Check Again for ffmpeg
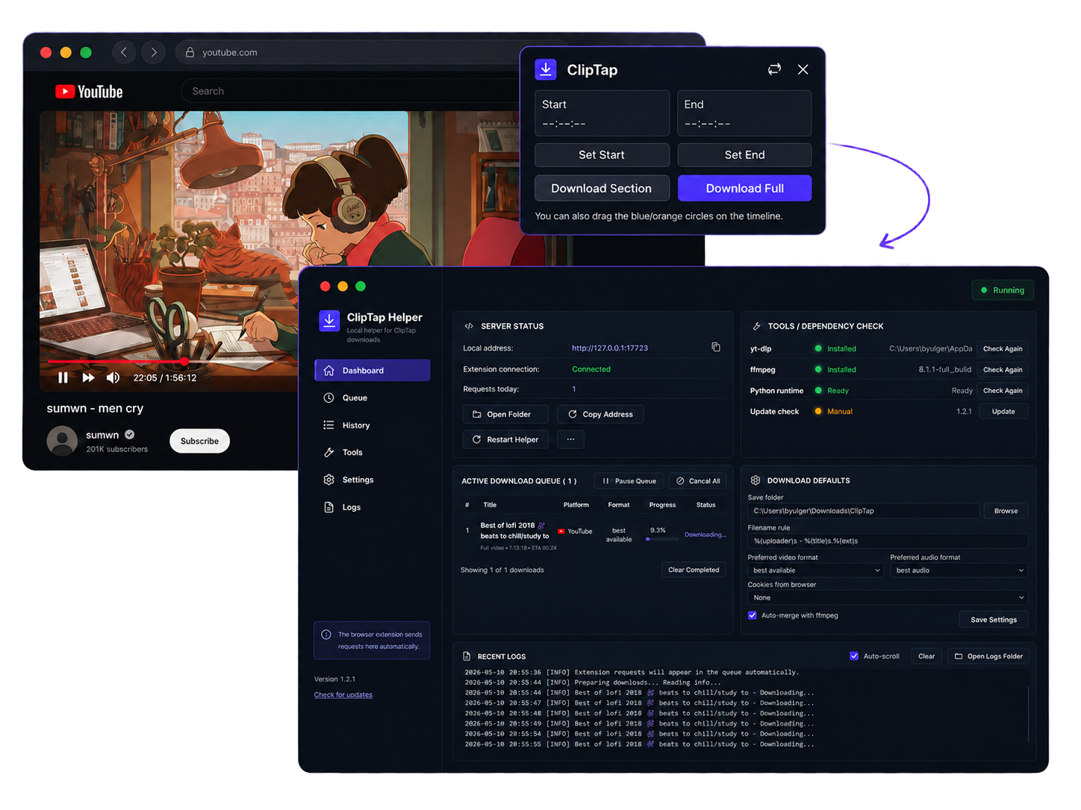 pyautogui.click(x=1003, y=369)
